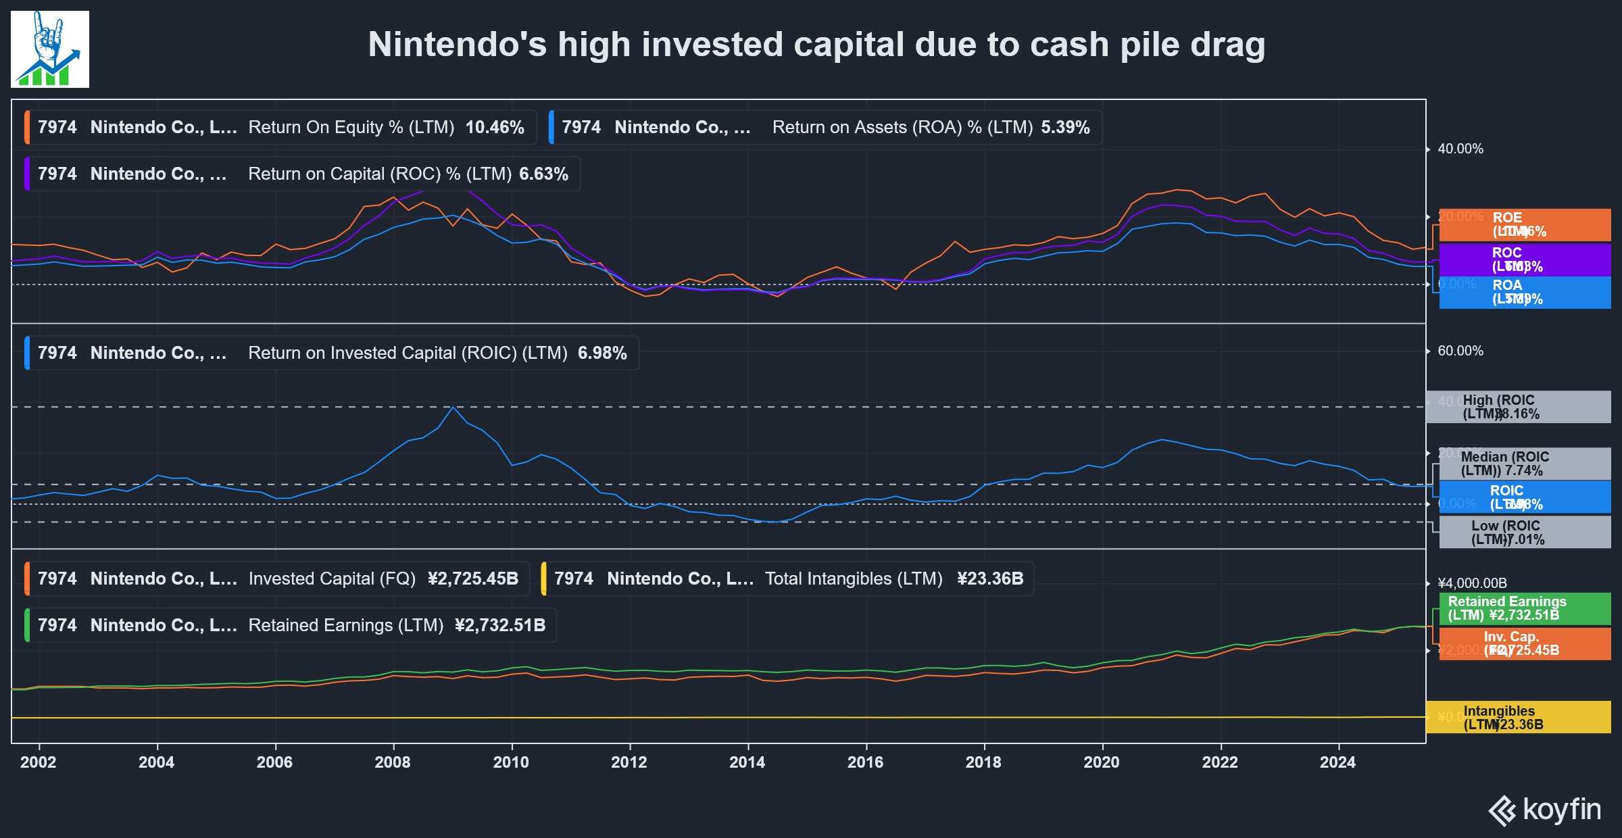
Task: Select the Total Intangibles (LTM) legend entry
Action: click(x=787, y=578)
